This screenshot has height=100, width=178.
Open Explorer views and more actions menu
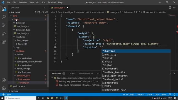45,7
